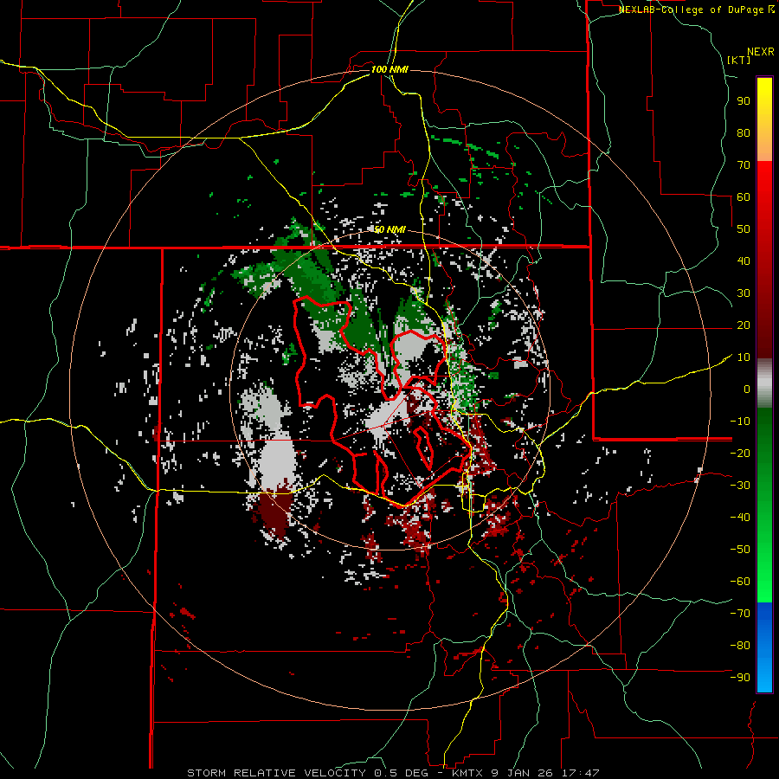This screenshot has width=779, height=779.
Task: Click the "50 NMI" range ring label
Action: pos(389,229)
